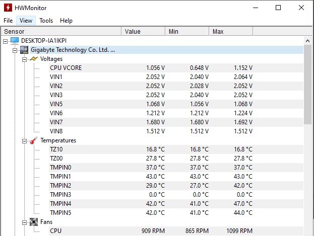Screen dimensions: 314x236
Task: Click TZ10 current value 16.8 °C
Action: (x=155, y=149)
